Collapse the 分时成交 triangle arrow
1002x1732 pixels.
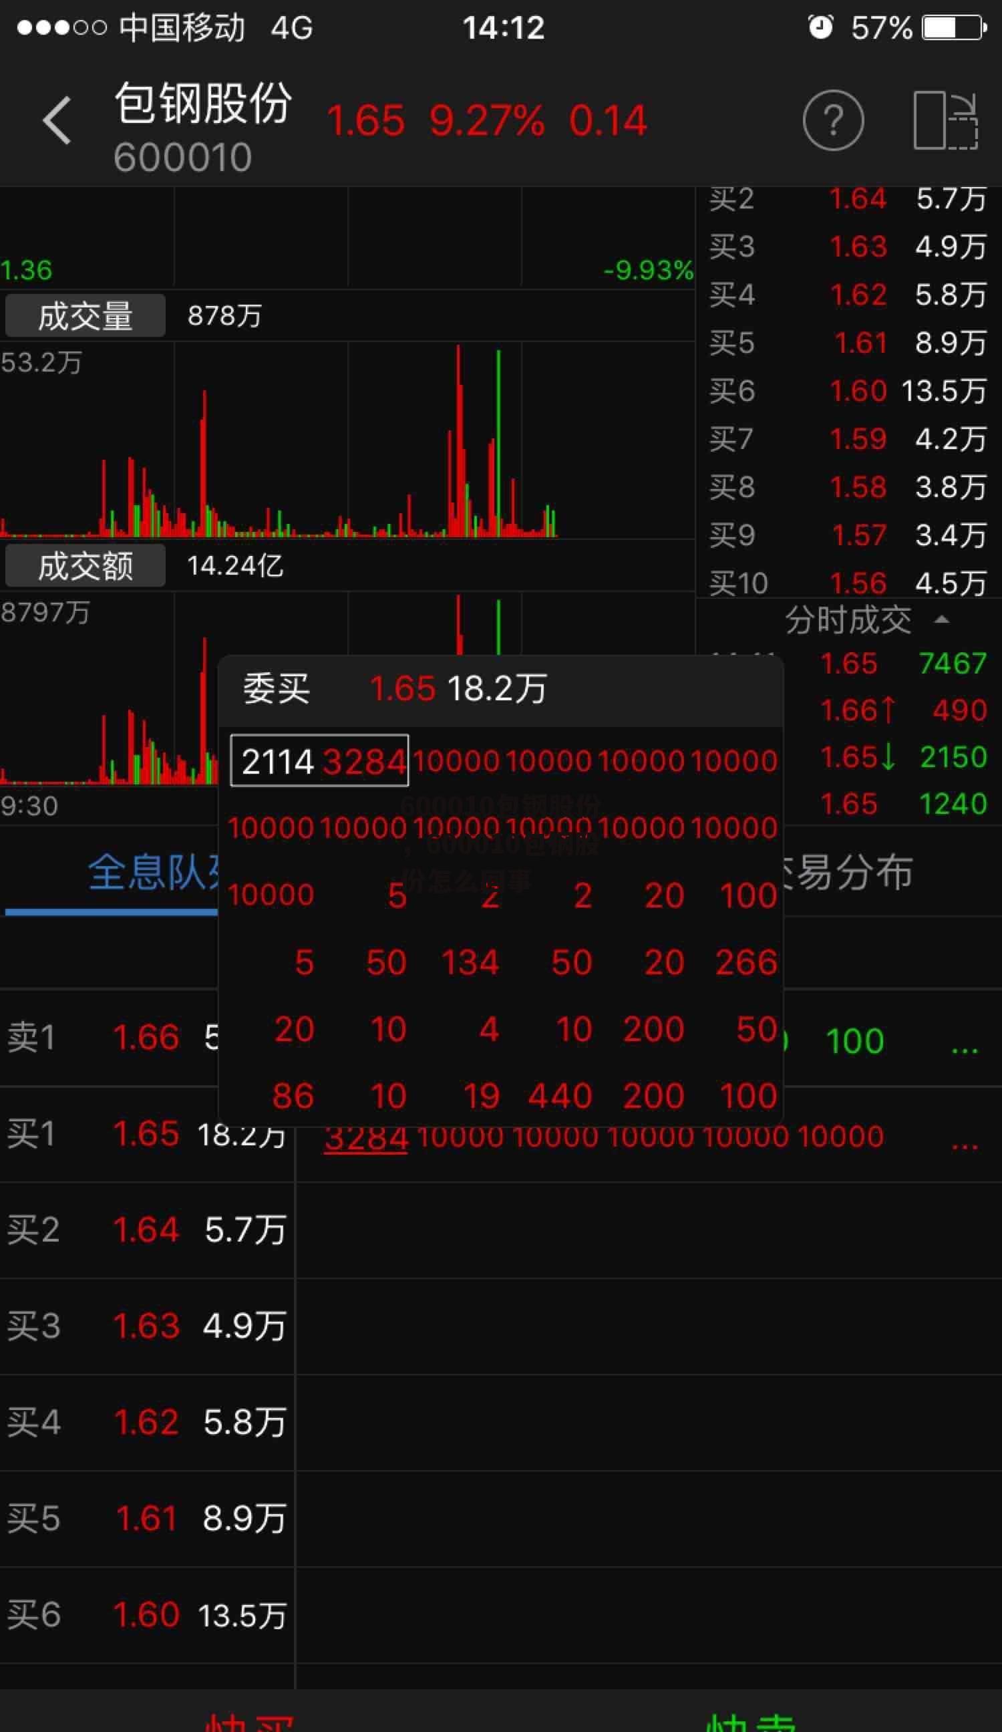coord(941,619)
